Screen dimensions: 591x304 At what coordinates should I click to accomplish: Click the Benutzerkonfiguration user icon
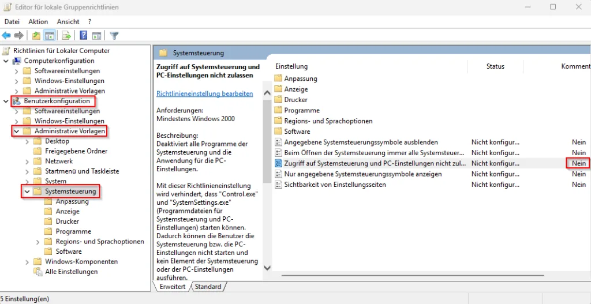tap(17, 101)
